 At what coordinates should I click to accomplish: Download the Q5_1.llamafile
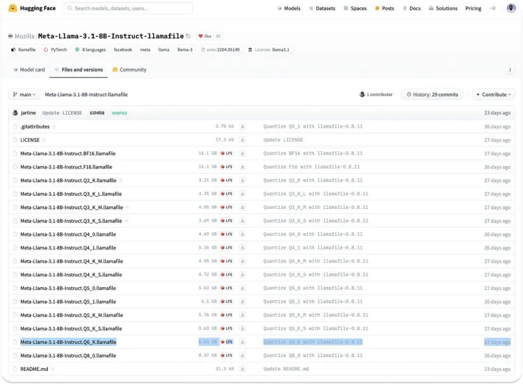[243, 302]
